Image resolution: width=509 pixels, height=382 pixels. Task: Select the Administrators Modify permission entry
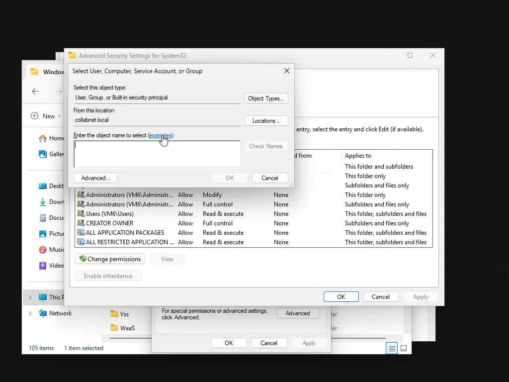[254, 195]
